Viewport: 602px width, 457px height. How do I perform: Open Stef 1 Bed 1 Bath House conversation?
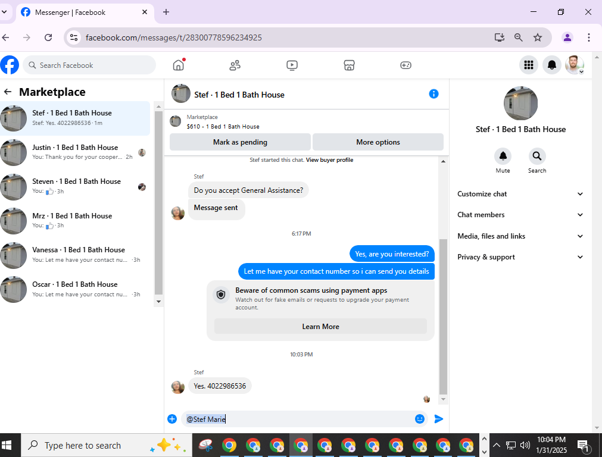(x=75, y=118)
